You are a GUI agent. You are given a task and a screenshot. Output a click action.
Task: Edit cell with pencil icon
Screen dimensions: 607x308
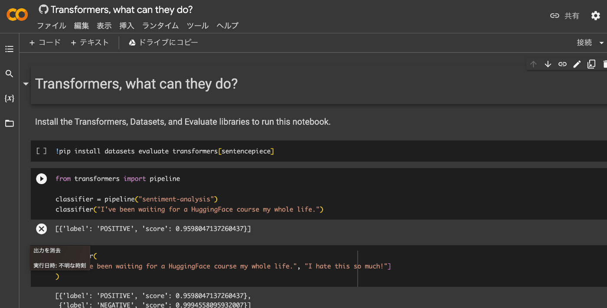coord(577,64)
